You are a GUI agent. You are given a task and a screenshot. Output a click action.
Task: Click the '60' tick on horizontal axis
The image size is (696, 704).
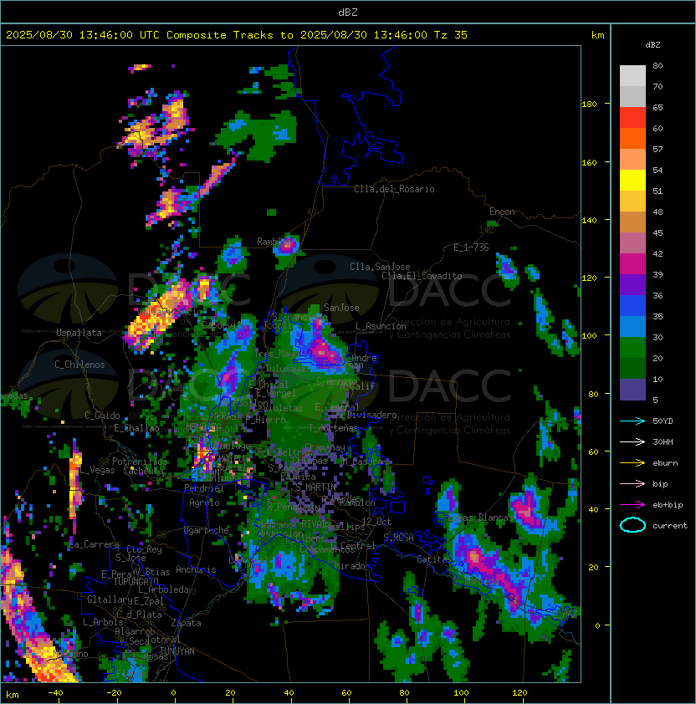(x=346, y=693)
